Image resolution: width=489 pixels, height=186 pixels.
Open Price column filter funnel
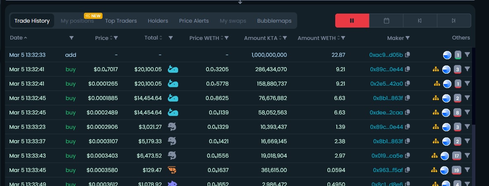(x=116, y=38)
